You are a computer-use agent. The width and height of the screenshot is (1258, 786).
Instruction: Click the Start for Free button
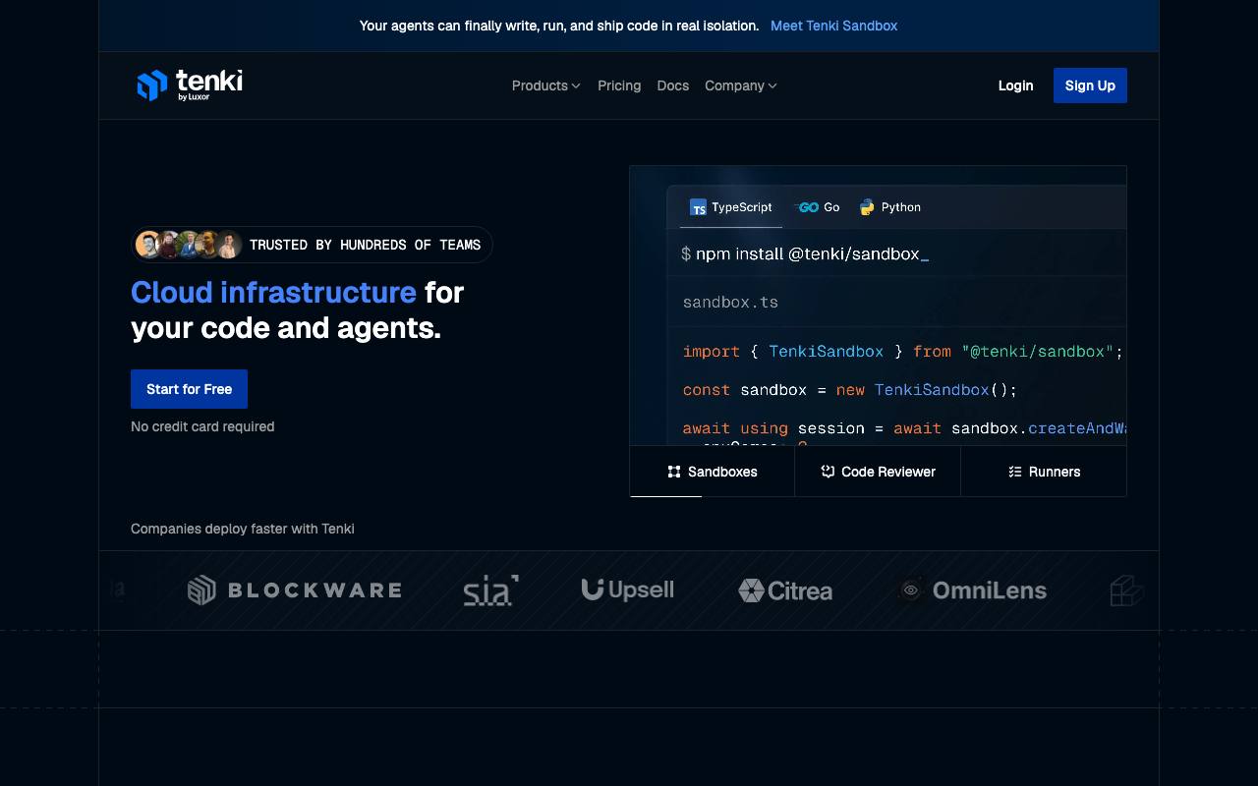coord(189,389)
